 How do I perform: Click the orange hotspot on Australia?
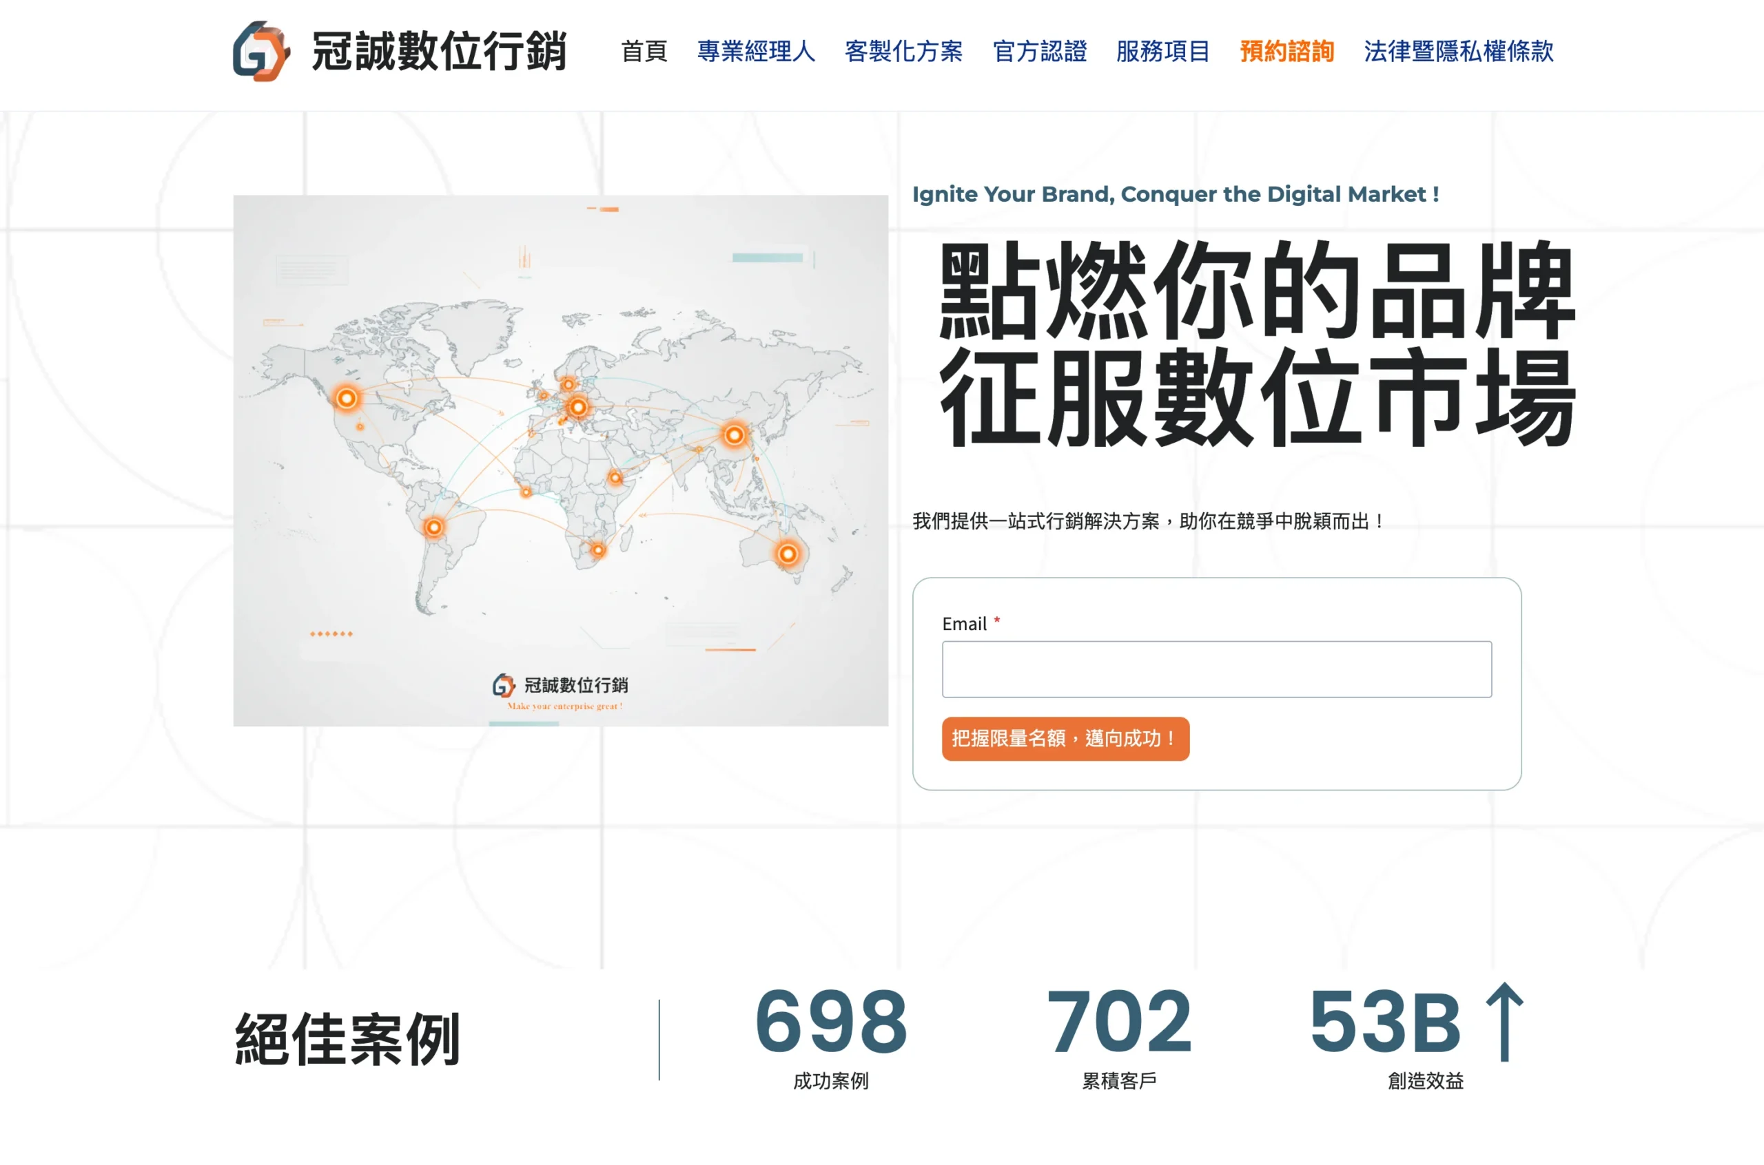(787, 554)
